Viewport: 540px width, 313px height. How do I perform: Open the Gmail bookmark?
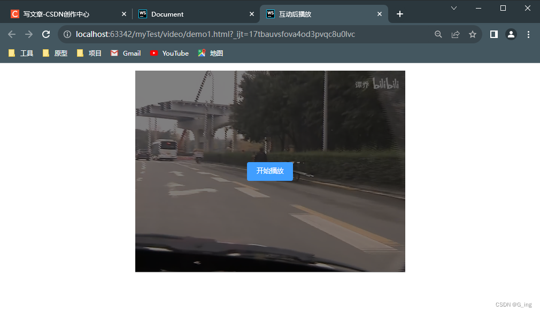[126, 53]
